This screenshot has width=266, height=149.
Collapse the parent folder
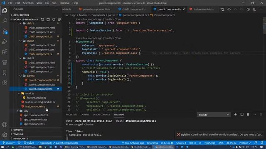click(x=30, y=76)
